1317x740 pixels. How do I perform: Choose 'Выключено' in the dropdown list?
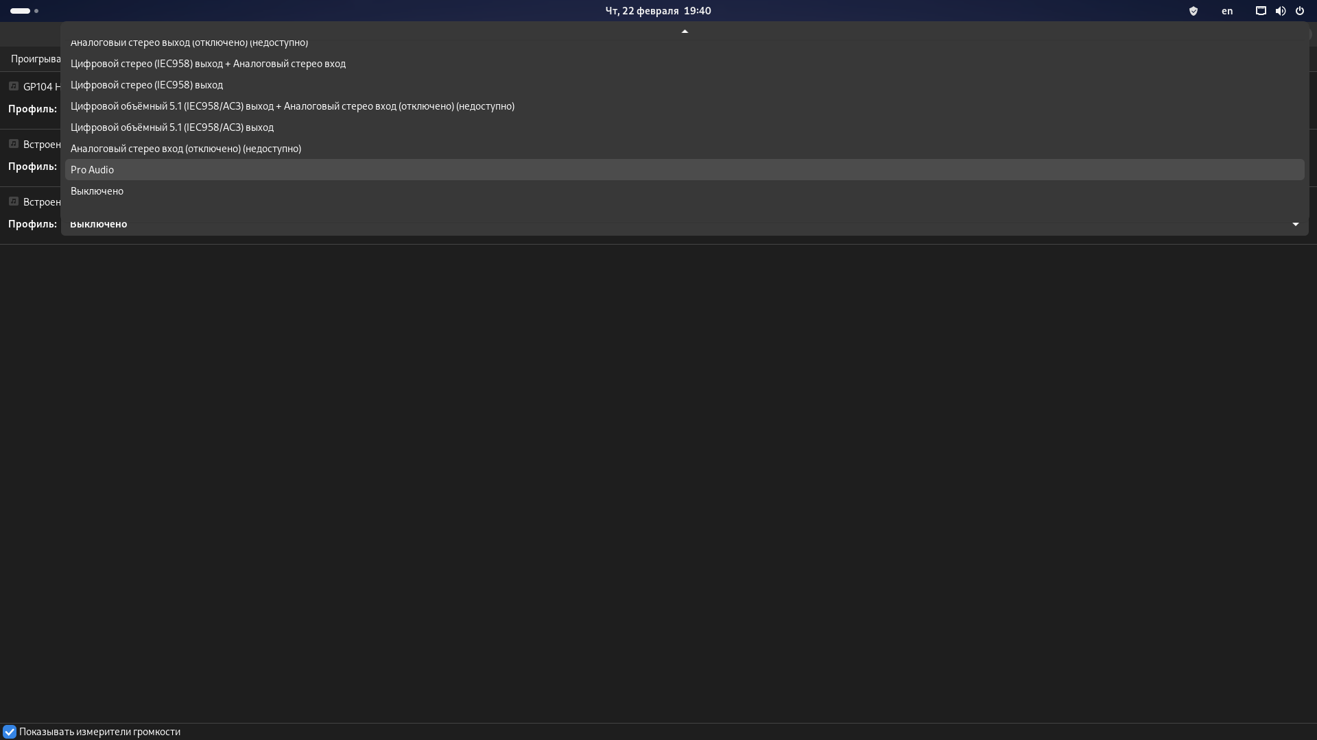coord(685,191)
